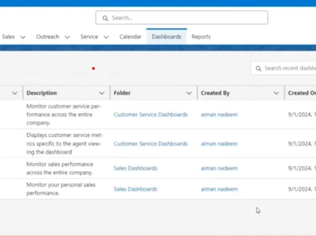Screen dimensions: 316x237
Task: Open the Sales navigation tab
Action: 8,37
